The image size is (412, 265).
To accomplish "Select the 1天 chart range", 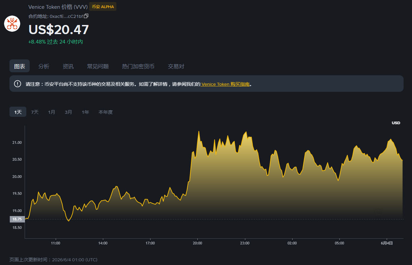I will click(x=18, y=112).
